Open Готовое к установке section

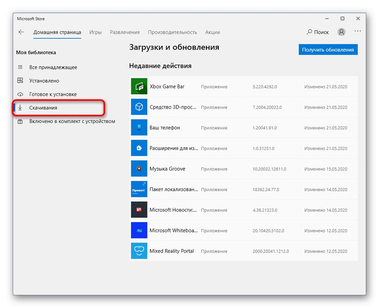[x=53, y=94]
